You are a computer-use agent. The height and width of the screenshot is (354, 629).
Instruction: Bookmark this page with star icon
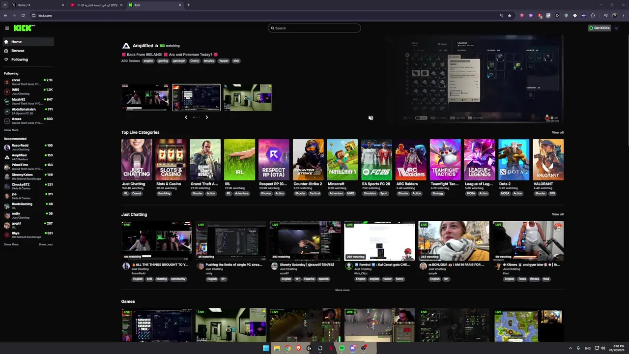pos(510,15)
